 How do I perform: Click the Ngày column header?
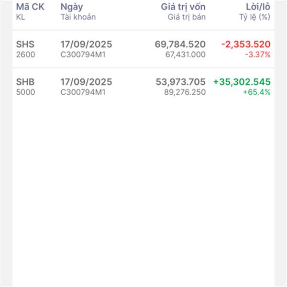[72, 7]
